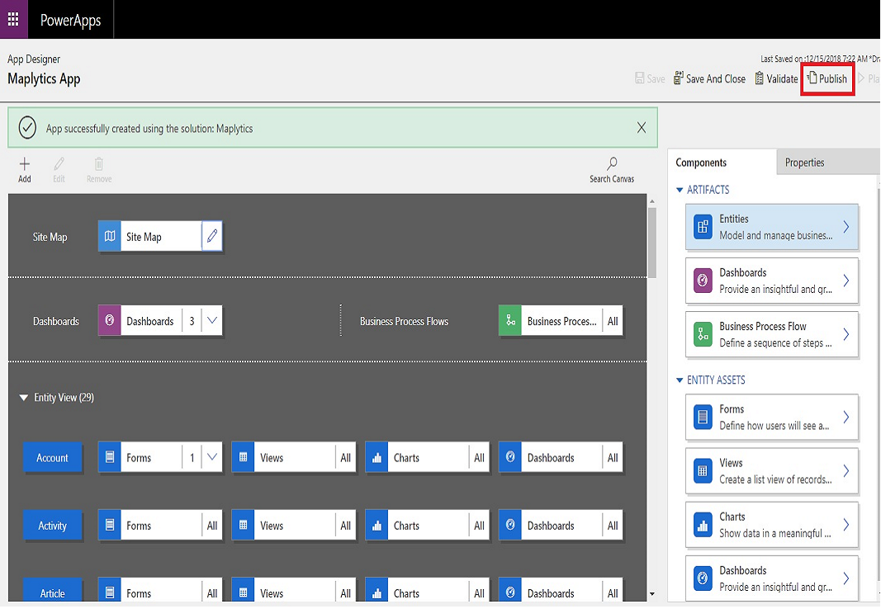Click Forms component icon in panel
Image resolution: width=881 pixels, height=609 pixels.
coord(703,417)
